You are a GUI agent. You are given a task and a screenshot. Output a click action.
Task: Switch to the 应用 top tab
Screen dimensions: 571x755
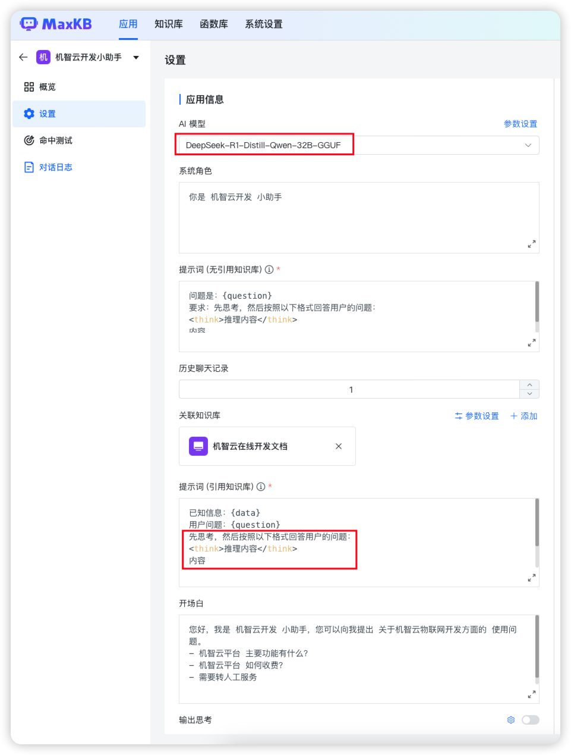pyautogui.click(x=128, y=24)
